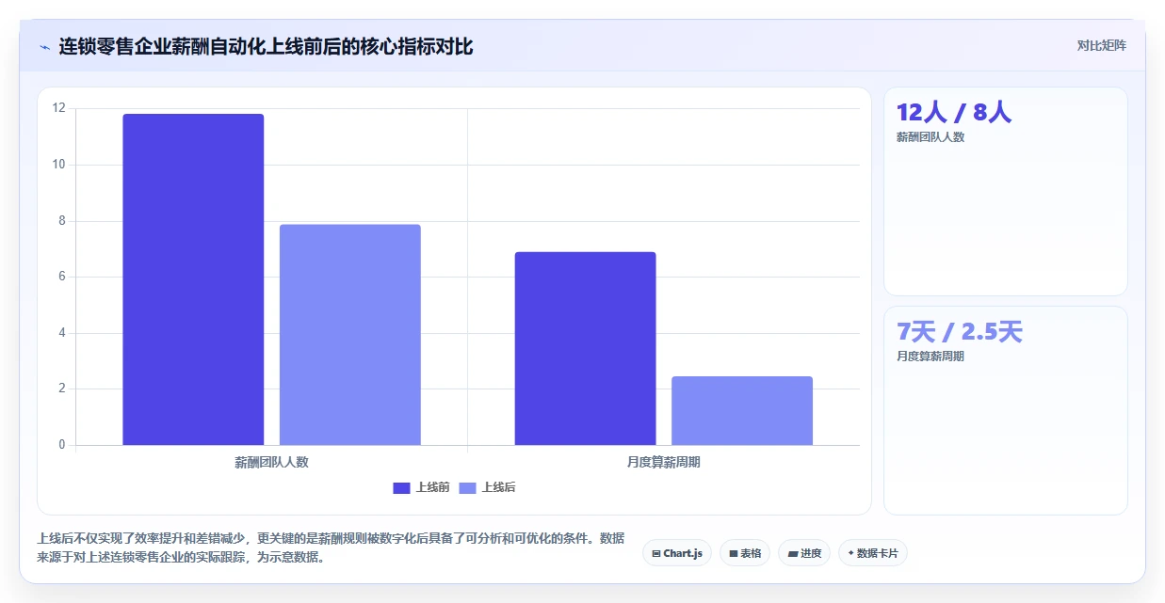This screenshot has width=1165, height=603.
Task: Click the dark 上线前 legend color swatch
Action: [401, 487]
